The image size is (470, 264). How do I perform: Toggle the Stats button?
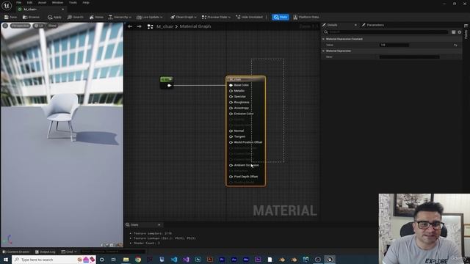pos(281,17)
